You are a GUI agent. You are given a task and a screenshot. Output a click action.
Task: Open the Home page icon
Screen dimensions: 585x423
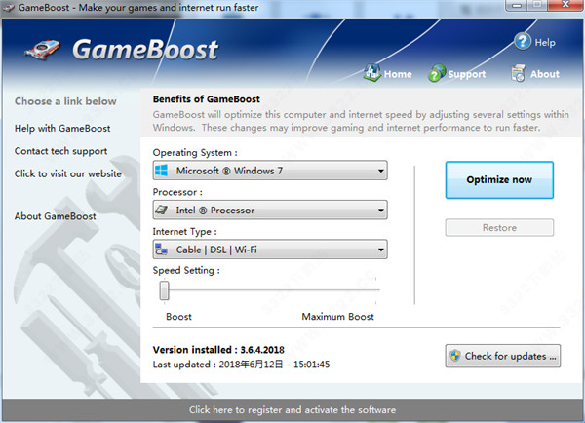tap(372, 73)
